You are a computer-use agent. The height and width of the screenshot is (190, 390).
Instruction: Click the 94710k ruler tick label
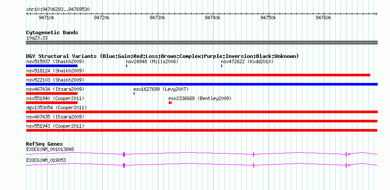46,18
